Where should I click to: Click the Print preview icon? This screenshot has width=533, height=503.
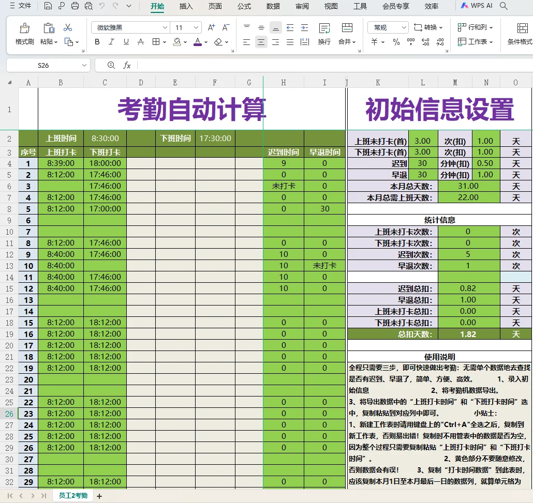point(88,6)
